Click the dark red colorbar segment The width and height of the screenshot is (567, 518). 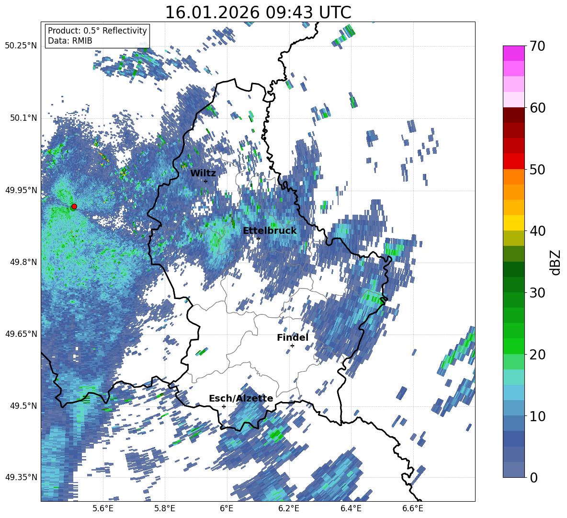pos(513,115)
